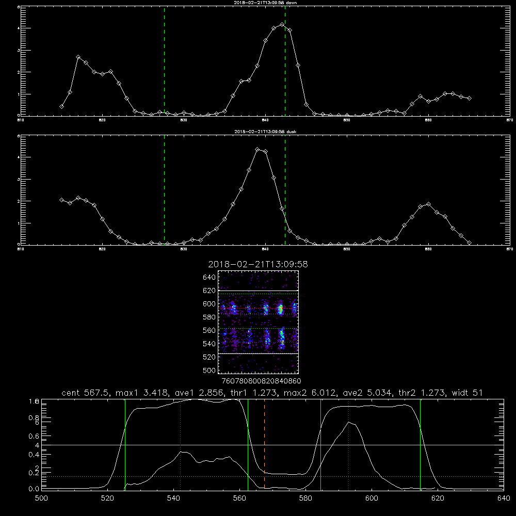Click the highest peak diamond in the dusk plot
Viewport: 516px width, 516px height.
coord(257,150)
